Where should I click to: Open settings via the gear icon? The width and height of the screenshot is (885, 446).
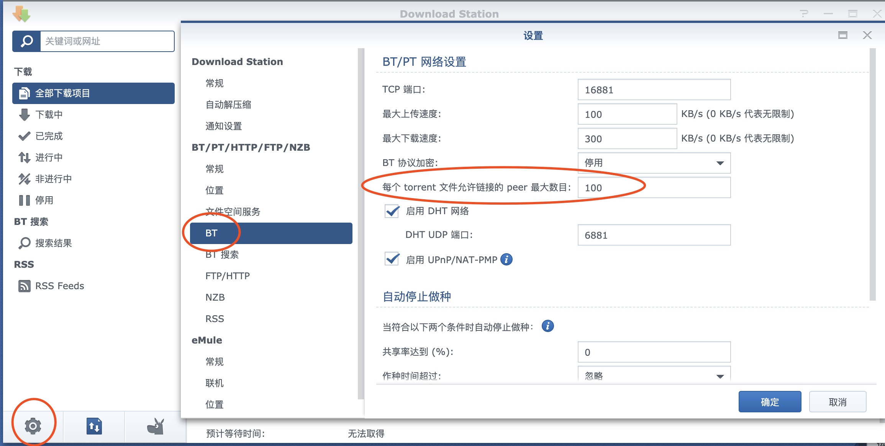(33, 426)
